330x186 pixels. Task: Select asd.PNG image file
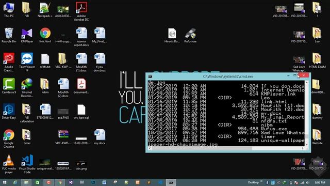(x=63, y=114)
